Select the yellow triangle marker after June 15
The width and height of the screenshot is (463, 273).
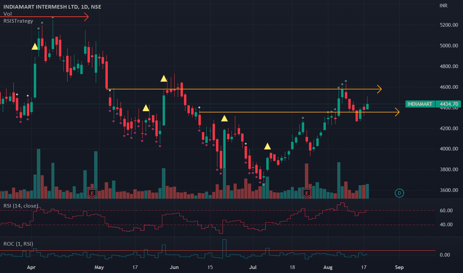(x=225, y=119)
